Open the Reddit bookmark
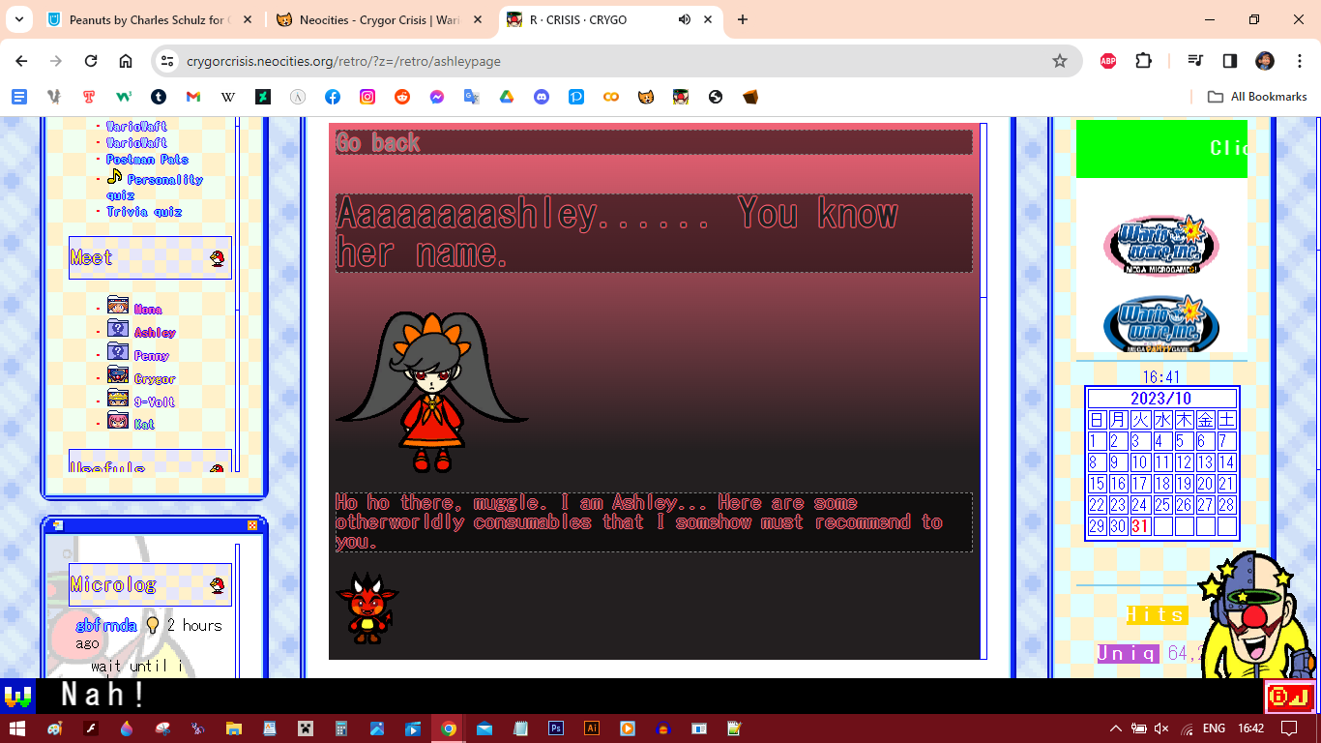Screen dimensions: 1321x743 tap(402, 97)
